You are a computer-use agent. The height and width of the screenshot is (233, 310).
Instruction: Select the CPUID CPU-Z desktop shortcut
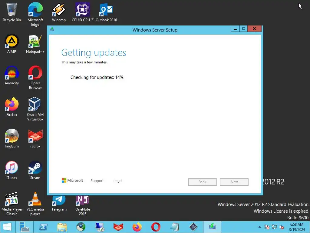83,12
